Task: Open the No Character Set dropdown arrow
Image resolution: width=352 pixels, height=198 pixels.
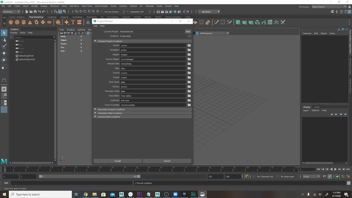Action: tap(254, 177)
